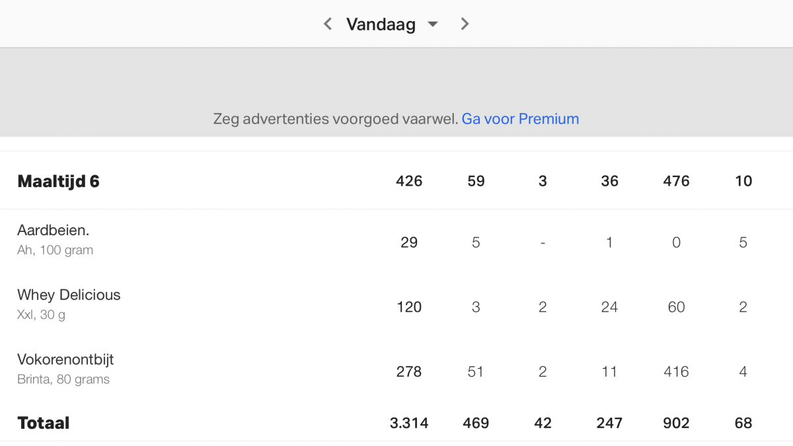Go to the previous day arrow
Image resolution: width=793 pixels, height=446 pixels.
click(328, 24)
